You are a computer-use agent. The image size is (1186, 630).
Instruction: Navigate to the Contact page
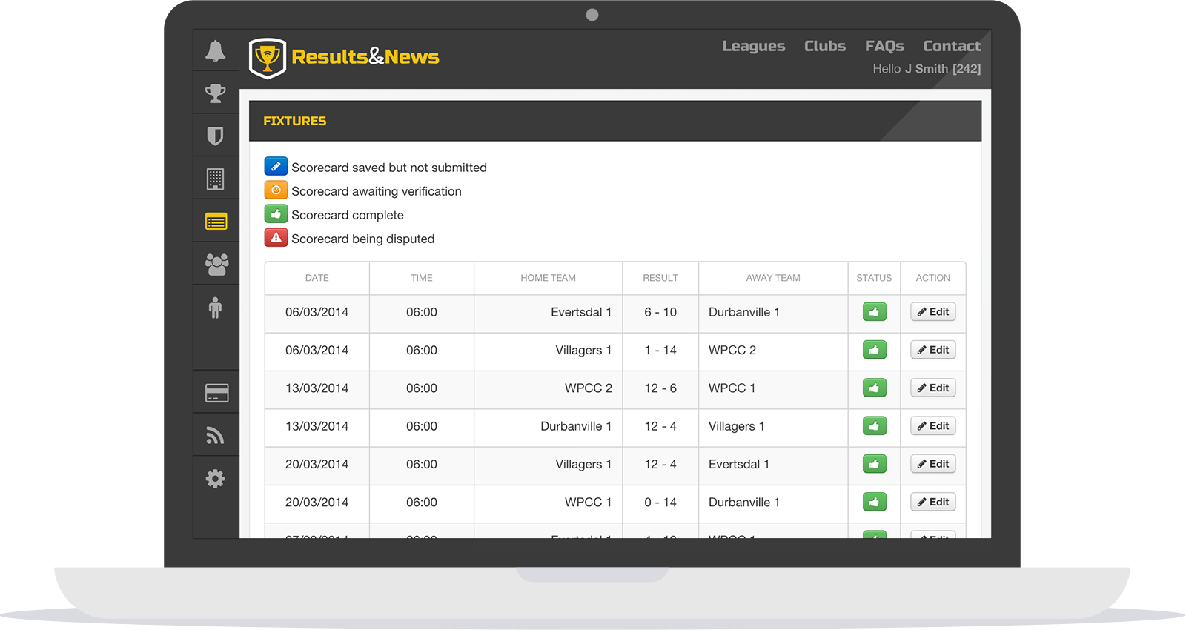click(x=951, y=46)
